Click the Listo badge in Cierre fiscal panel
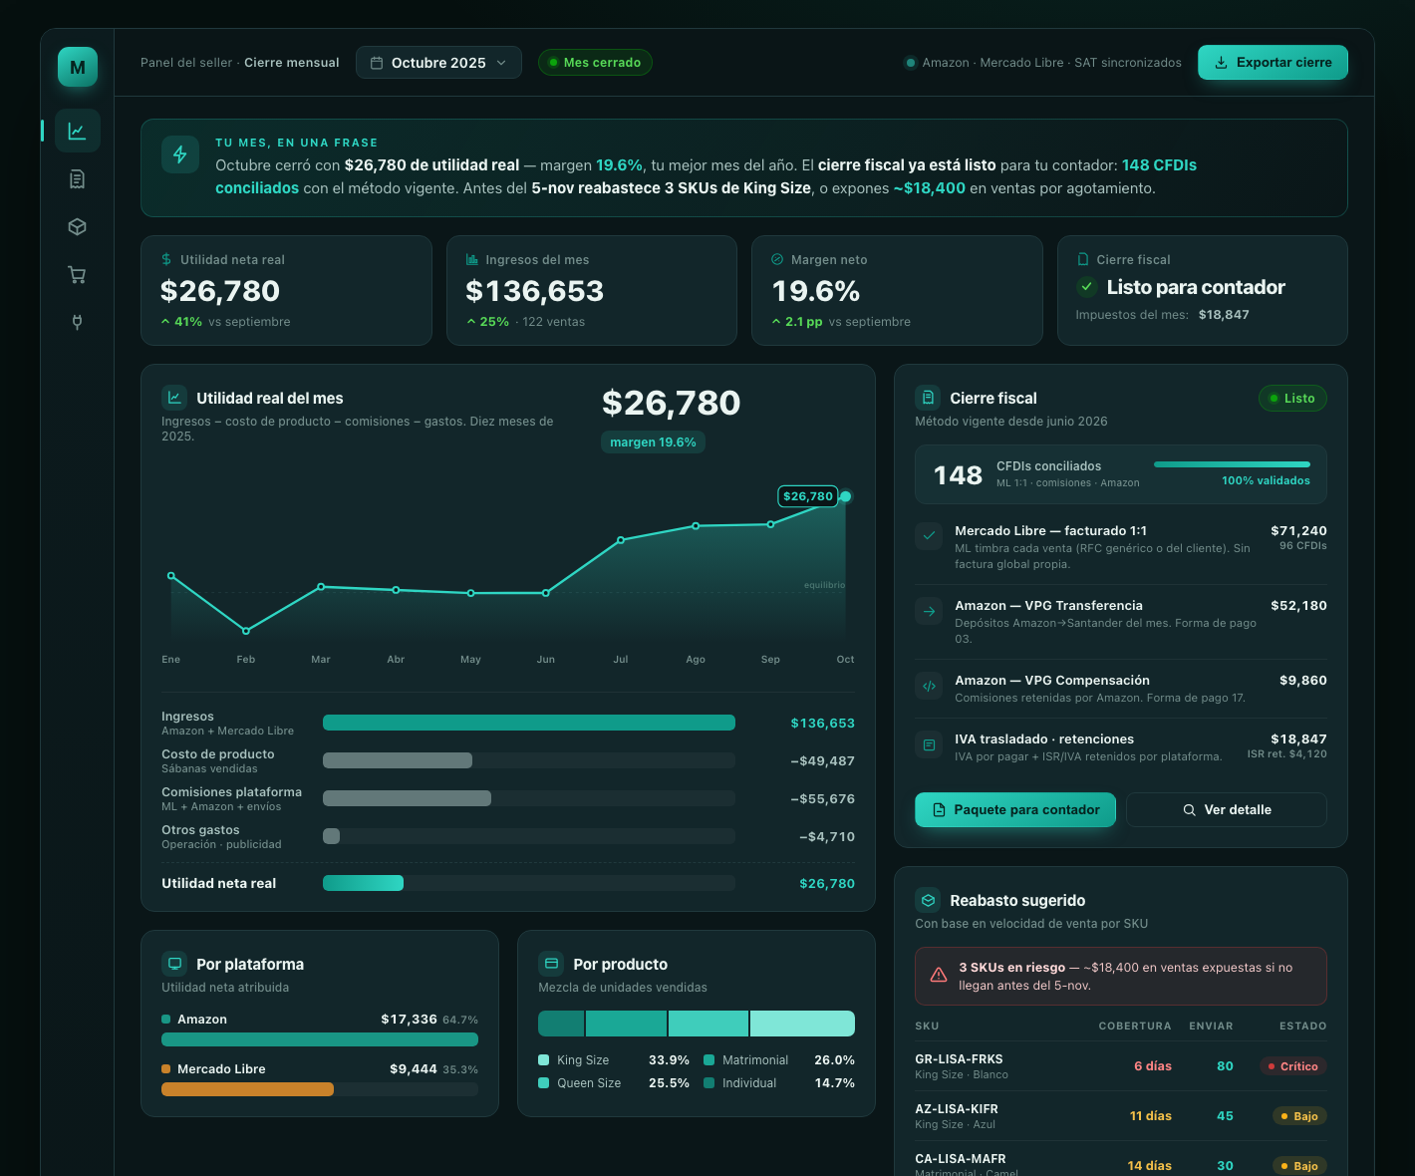 1292,398
